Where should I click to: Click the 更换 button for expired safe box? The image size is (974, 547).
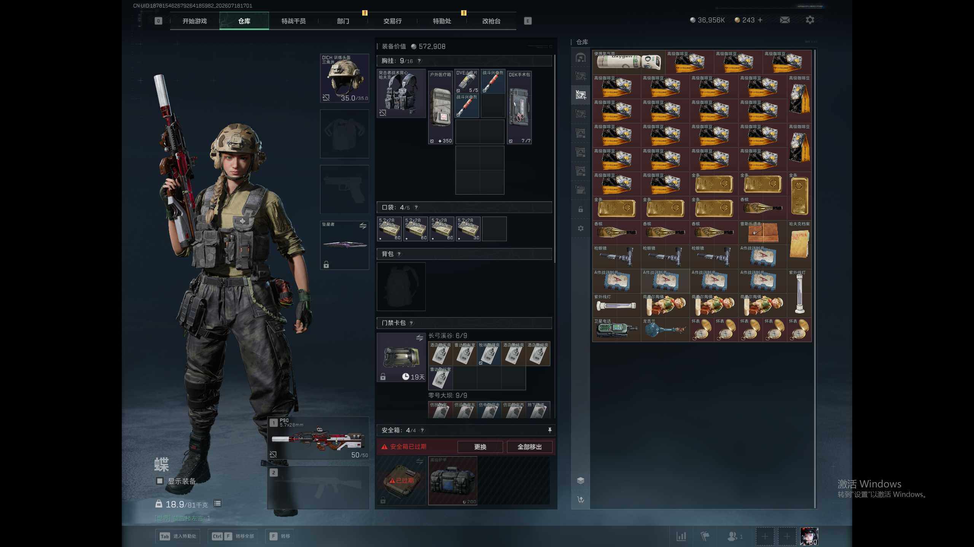coord(480,447)
